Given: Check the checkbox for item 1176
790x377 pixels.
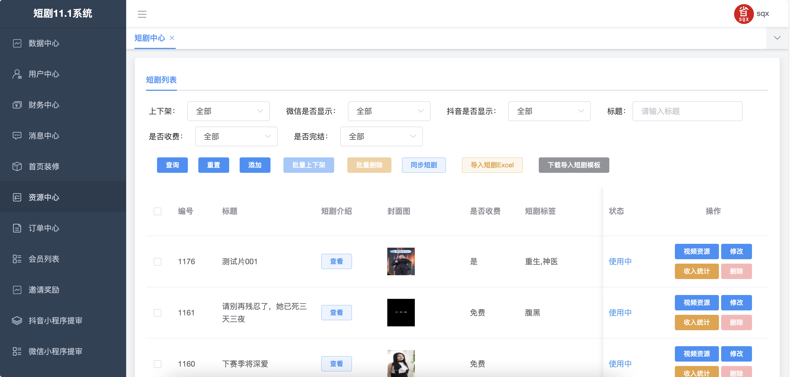Looking at the screenshot, I should click(x=157, y=261).
